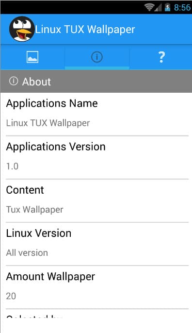192x333 pixels.
Task: Select the Applications Version entry
Action: [x=97, y=157]
